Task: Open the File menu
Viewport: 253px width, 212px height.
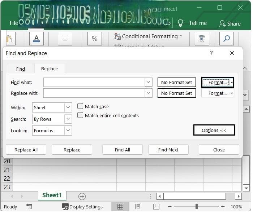Action: [x=14, y=23]
